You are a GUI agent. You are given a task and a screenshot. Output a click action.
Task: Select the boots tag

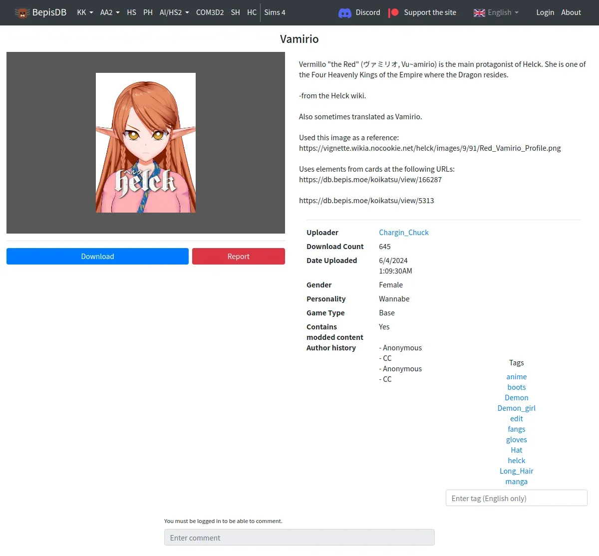click(517, 387)
